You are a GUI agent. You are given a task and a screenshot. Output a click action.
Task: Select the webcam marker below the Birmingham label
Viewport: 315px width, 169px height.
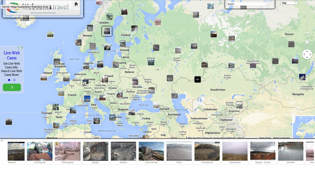pos(66,78)
